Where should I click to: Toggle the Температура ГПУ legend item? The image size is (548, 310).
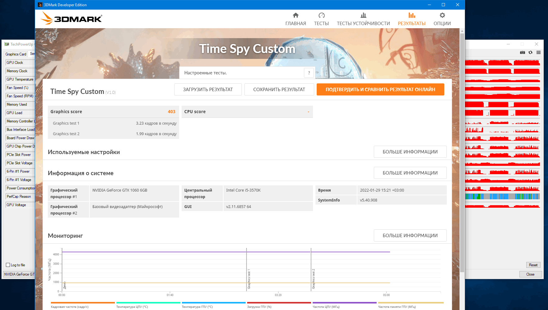(x=214, y=305)
